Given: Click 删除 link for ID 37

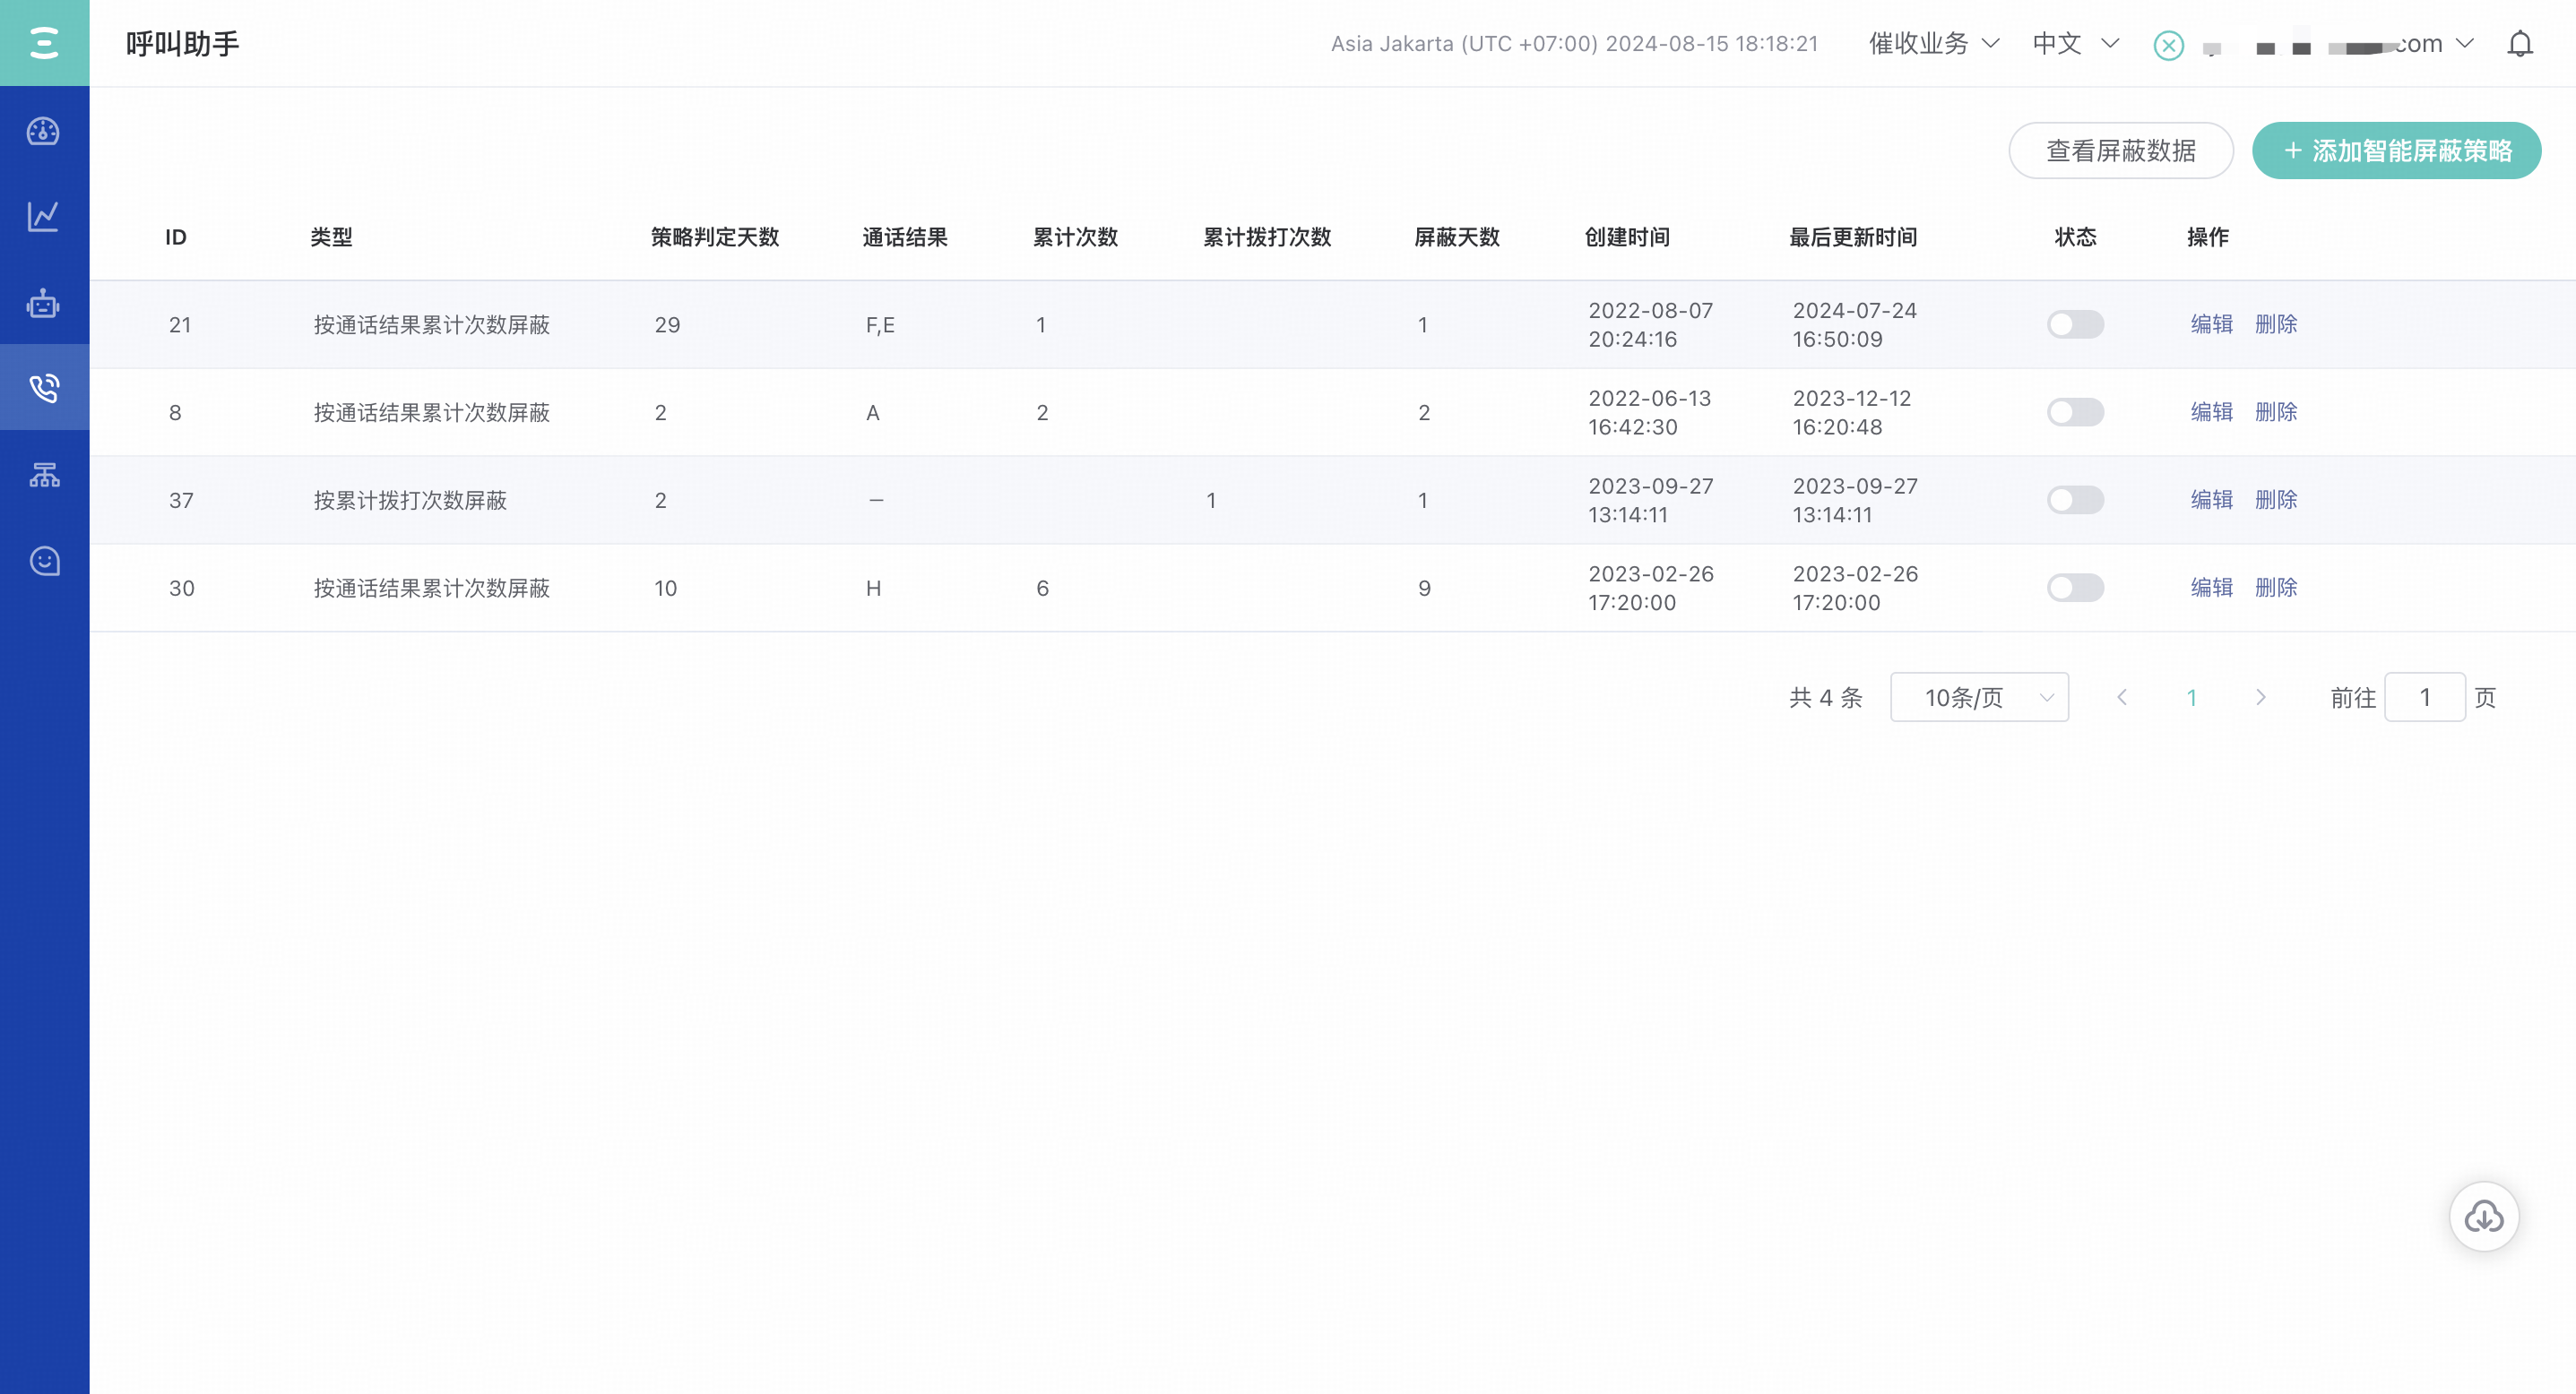Looking at the screenshot, I should 2275,500.
